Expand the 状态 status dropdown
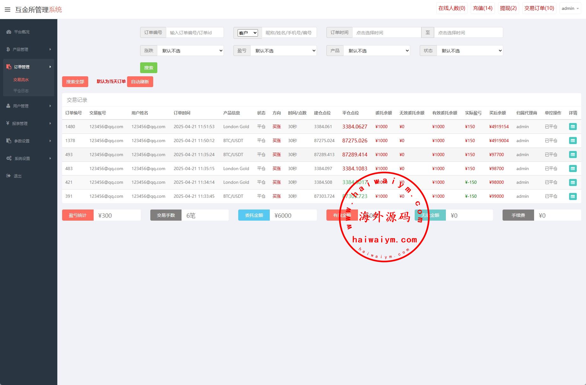The width and height of the screenshot is (586, 385). tap(470, 51)
